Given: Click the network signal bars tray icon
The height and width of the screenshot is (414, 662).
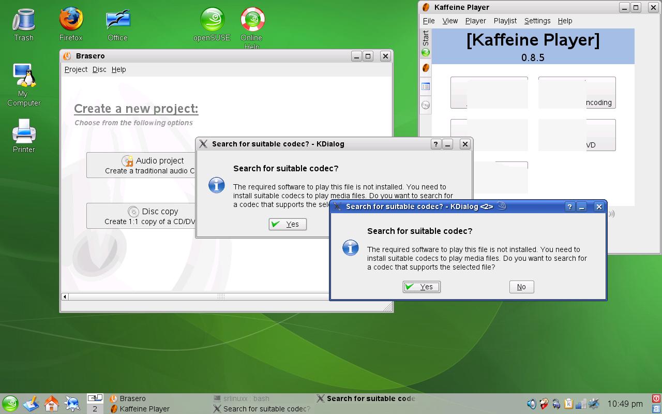Looking at the screenshot, I should (581, 404).
